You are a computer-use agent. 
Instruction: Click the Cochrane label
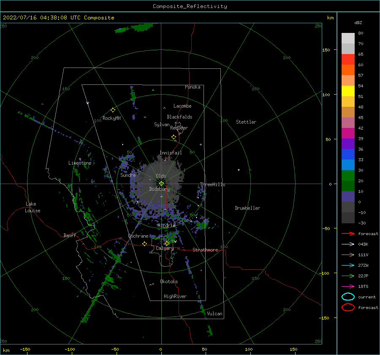138,236
